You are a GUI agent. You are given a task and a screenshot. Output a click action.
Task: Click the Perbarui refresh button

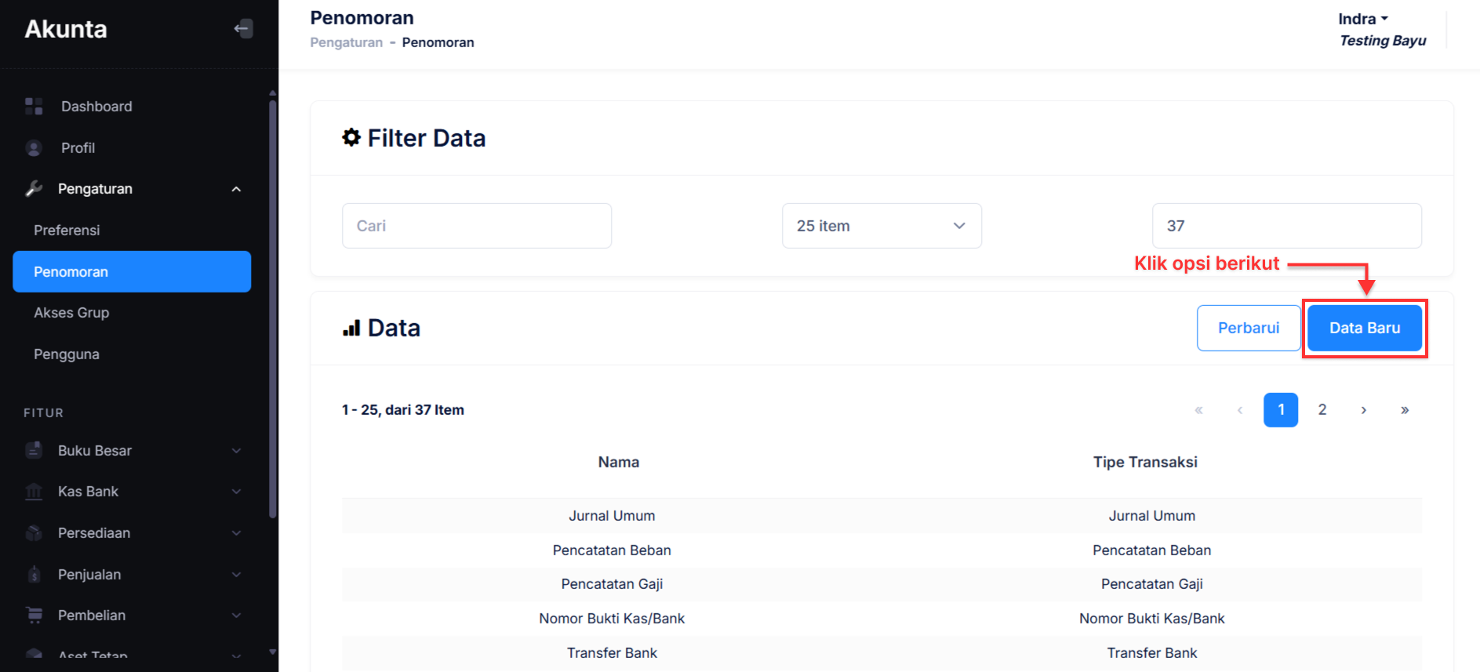(x=1248, y=328)
